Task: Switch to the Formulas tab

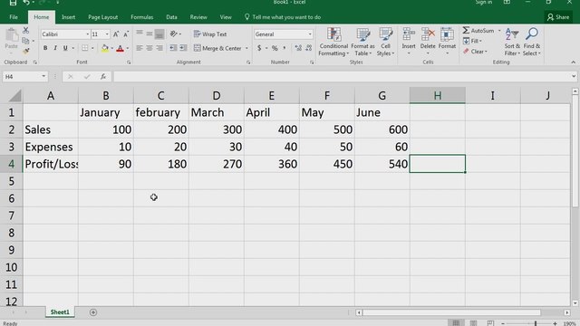Action: pos(142,17)
